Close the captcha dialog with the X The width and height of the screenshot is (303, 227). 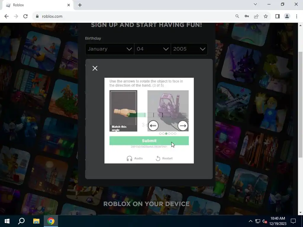click(95, 68)
